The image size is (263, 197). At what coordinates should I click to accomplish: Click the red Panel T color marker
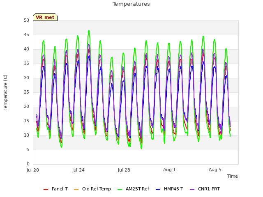click(x=46, y=190)
